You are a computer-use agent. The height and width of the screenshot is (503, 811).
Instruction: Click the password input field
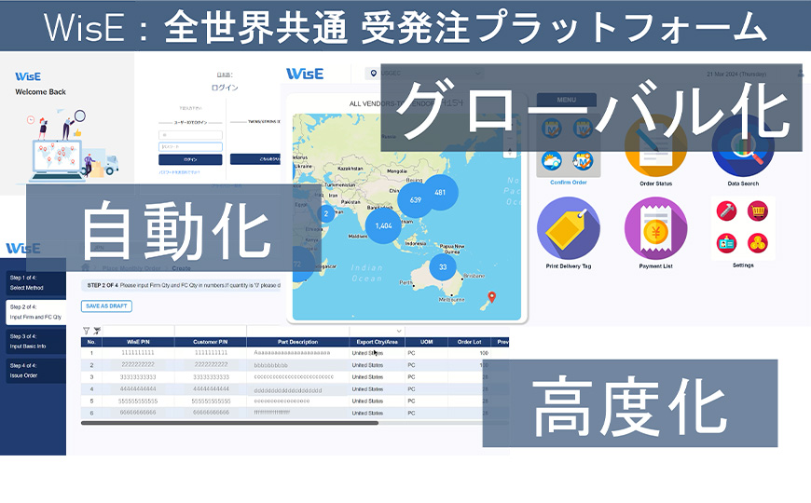point(190,147)
